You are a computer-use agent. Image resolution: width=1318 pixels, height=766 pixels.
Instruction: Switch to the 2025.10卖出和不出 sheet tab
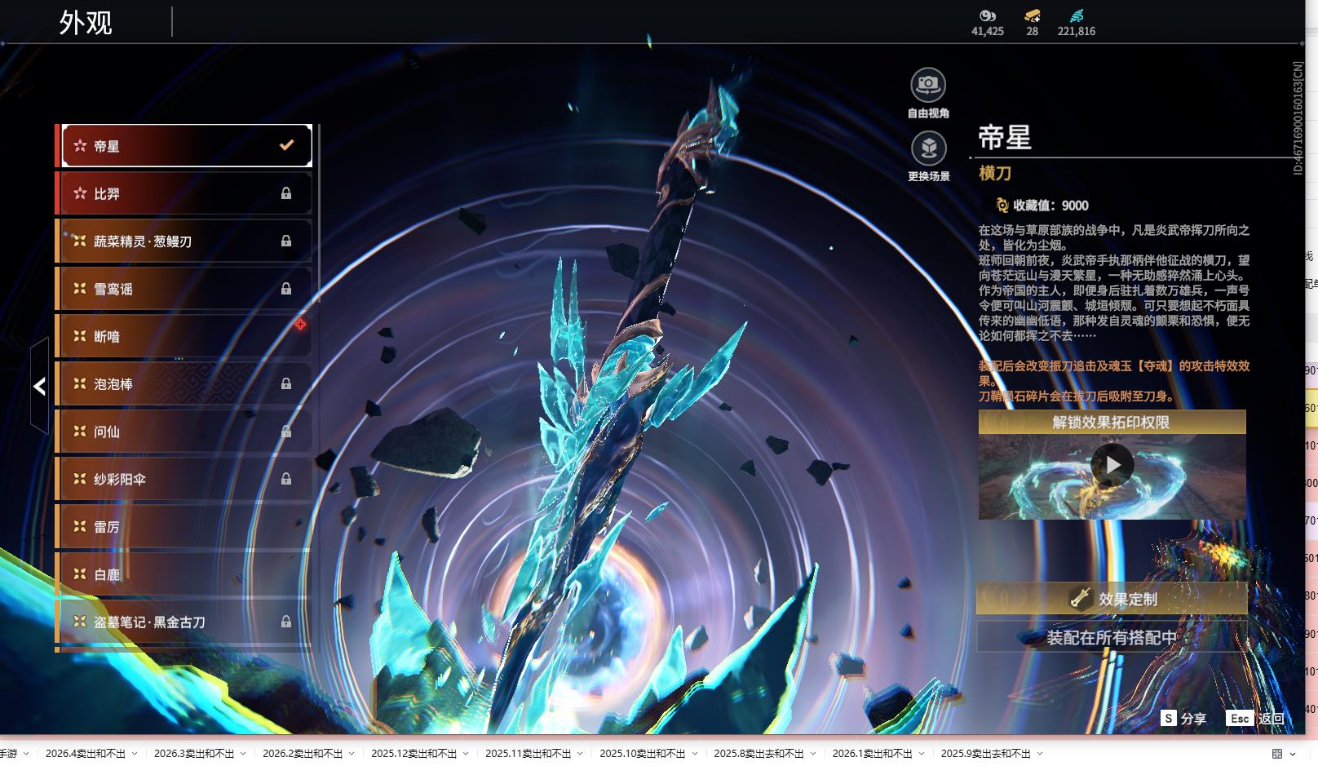coord(642,754)
